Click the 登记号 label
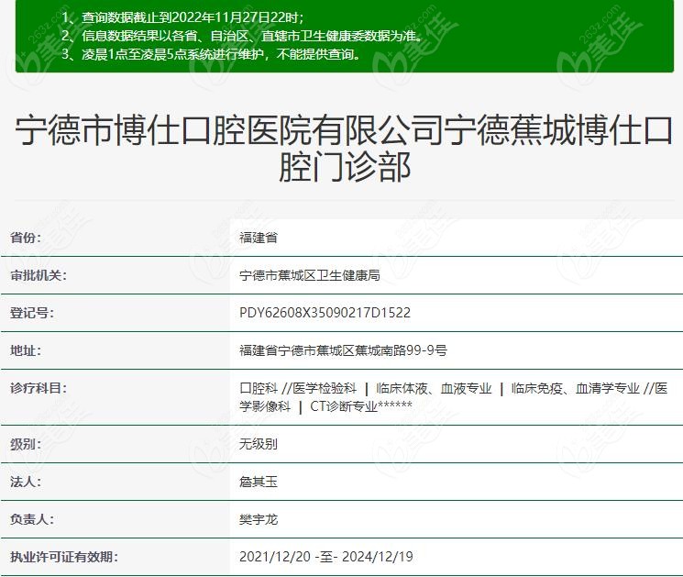The image size is (683, 577). [32, 313]
